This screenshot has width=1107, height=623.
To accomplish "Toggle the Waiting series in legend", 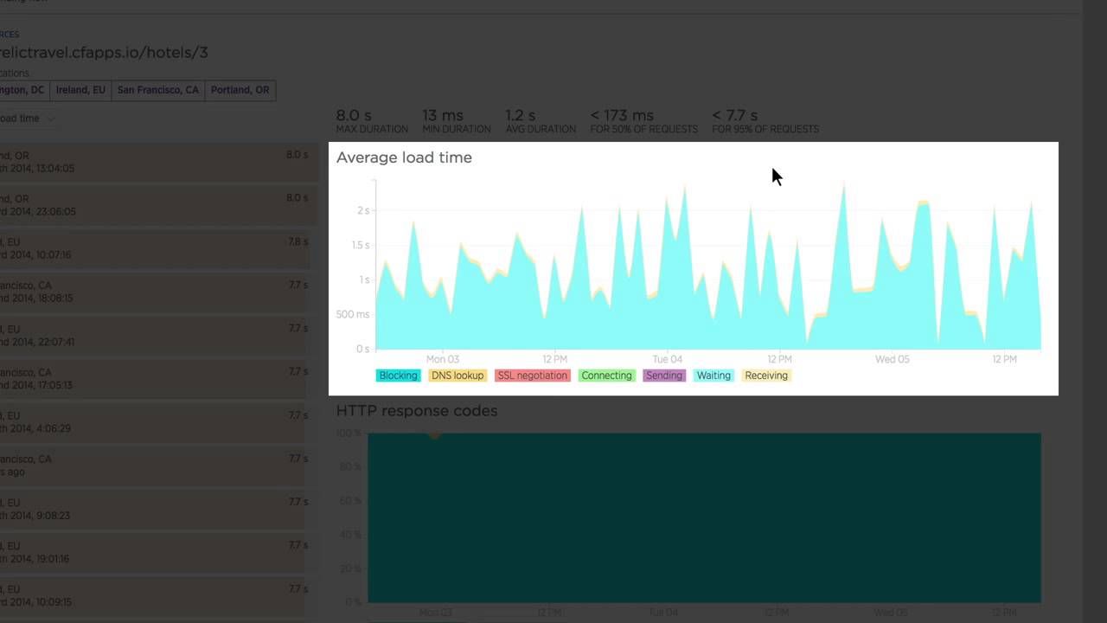I will click(x=713, y=376).
